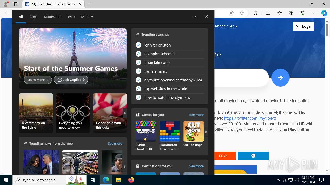The height and width of the screenshot is (185, 330).
Task: Launch Firefox from taskbar
Action: click(x=131, y=180)
